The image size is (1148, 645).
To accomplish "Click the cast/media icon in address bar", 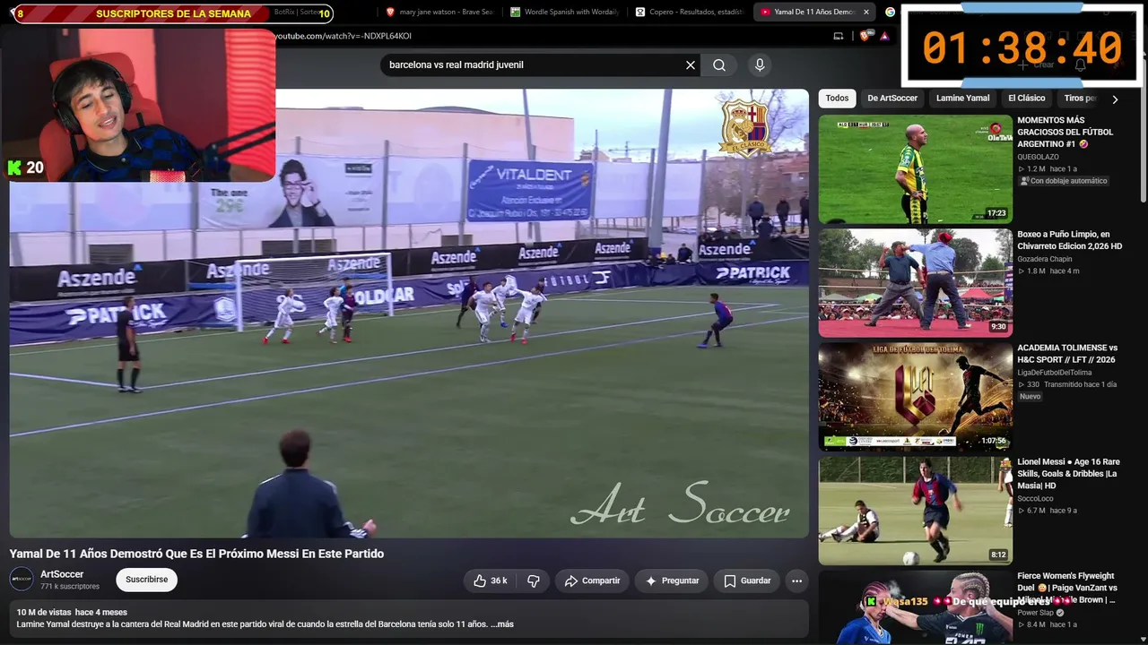I will pyautogui.click(x=839, y=36).
